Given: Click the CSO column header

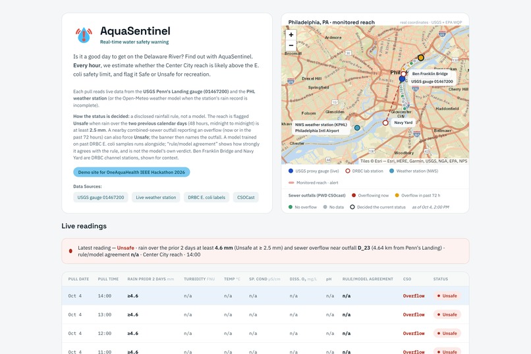Looking at the screenshot, I should click(407, 279).
